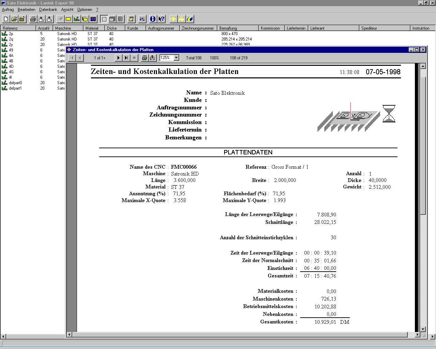
Task: Export the report with the envelope icon
Action: pos(152,58)
